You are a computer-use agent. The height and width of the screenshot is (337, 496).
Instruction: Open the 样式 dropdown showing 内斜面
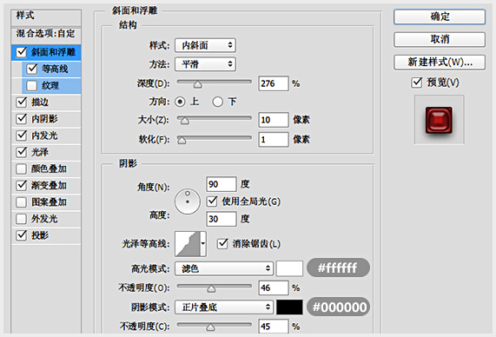(x=205, y=45)
